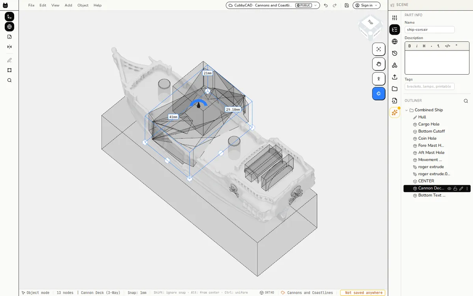Screen dimensions: 473x296
Task: Click the Tags input field
Action: 430,86
